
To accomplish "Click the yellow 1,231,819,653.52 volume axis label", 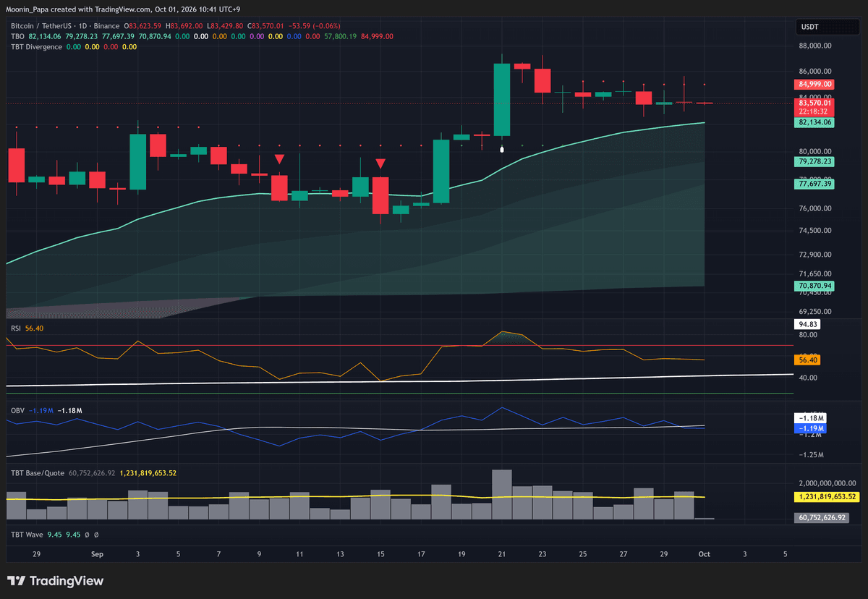I will pos(826,497).
